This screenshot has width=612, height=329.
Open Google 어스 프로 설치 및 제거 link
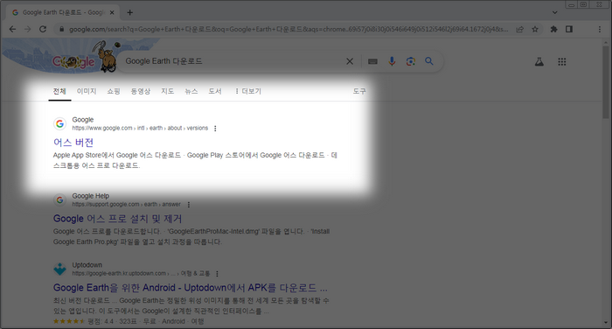click(117, 219)
